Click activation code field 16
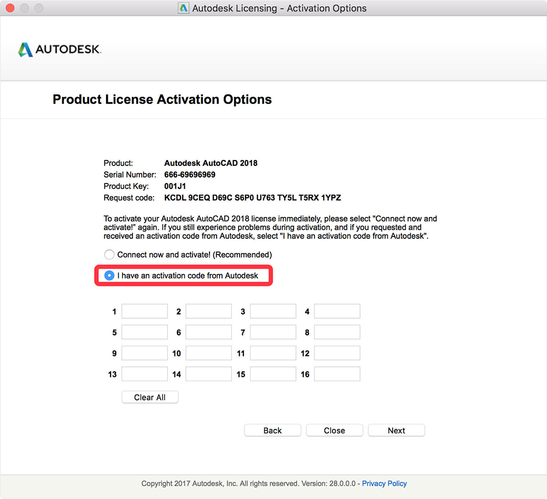 (337, 374)
